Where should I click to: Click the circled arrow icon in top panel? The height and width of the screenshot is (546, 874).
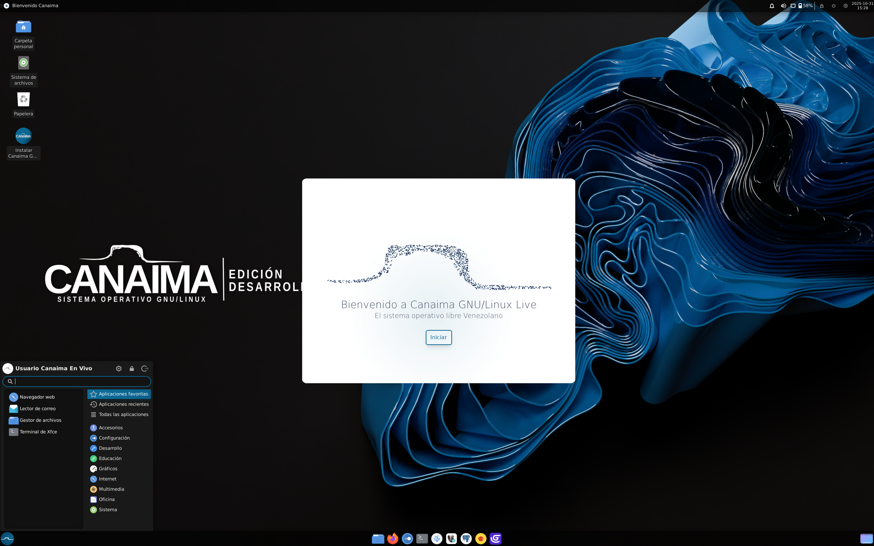tap(845, 6)
